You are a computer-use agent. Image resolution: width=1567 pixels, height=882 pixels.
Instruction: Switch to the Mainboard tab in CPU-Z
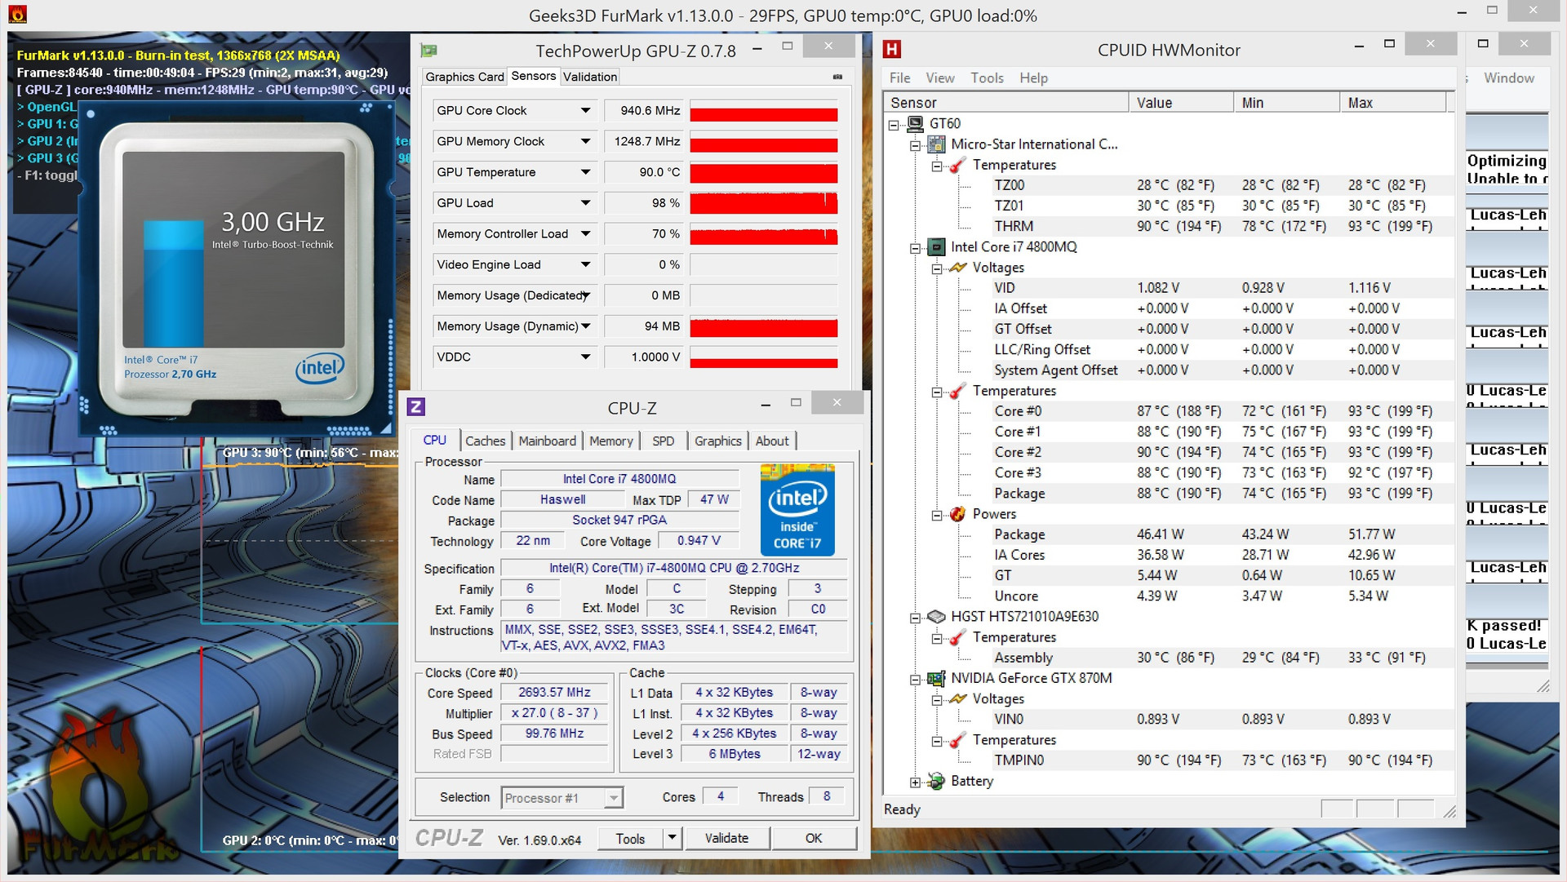(547, 441)
